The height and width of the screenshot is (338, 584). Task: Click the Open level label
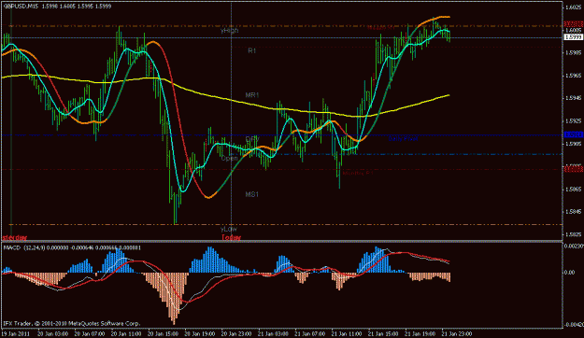[x=230, y=158]
